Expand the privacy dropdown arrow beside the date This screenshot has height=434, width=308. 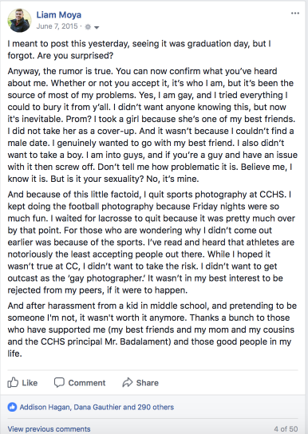[97, 27]
